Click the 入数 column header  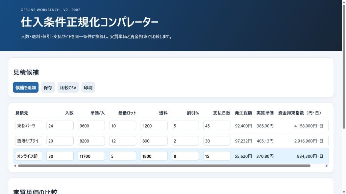[x=69, y=113]
